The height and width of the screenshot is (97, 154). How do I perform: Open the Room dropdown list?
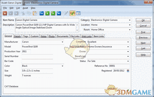click(x=130, y=30)
